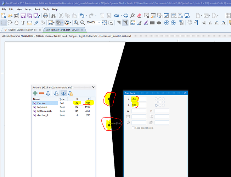231x177 pixels.
Task: Click the orange minus remove-anchor icon
Action: click(41, 93)
